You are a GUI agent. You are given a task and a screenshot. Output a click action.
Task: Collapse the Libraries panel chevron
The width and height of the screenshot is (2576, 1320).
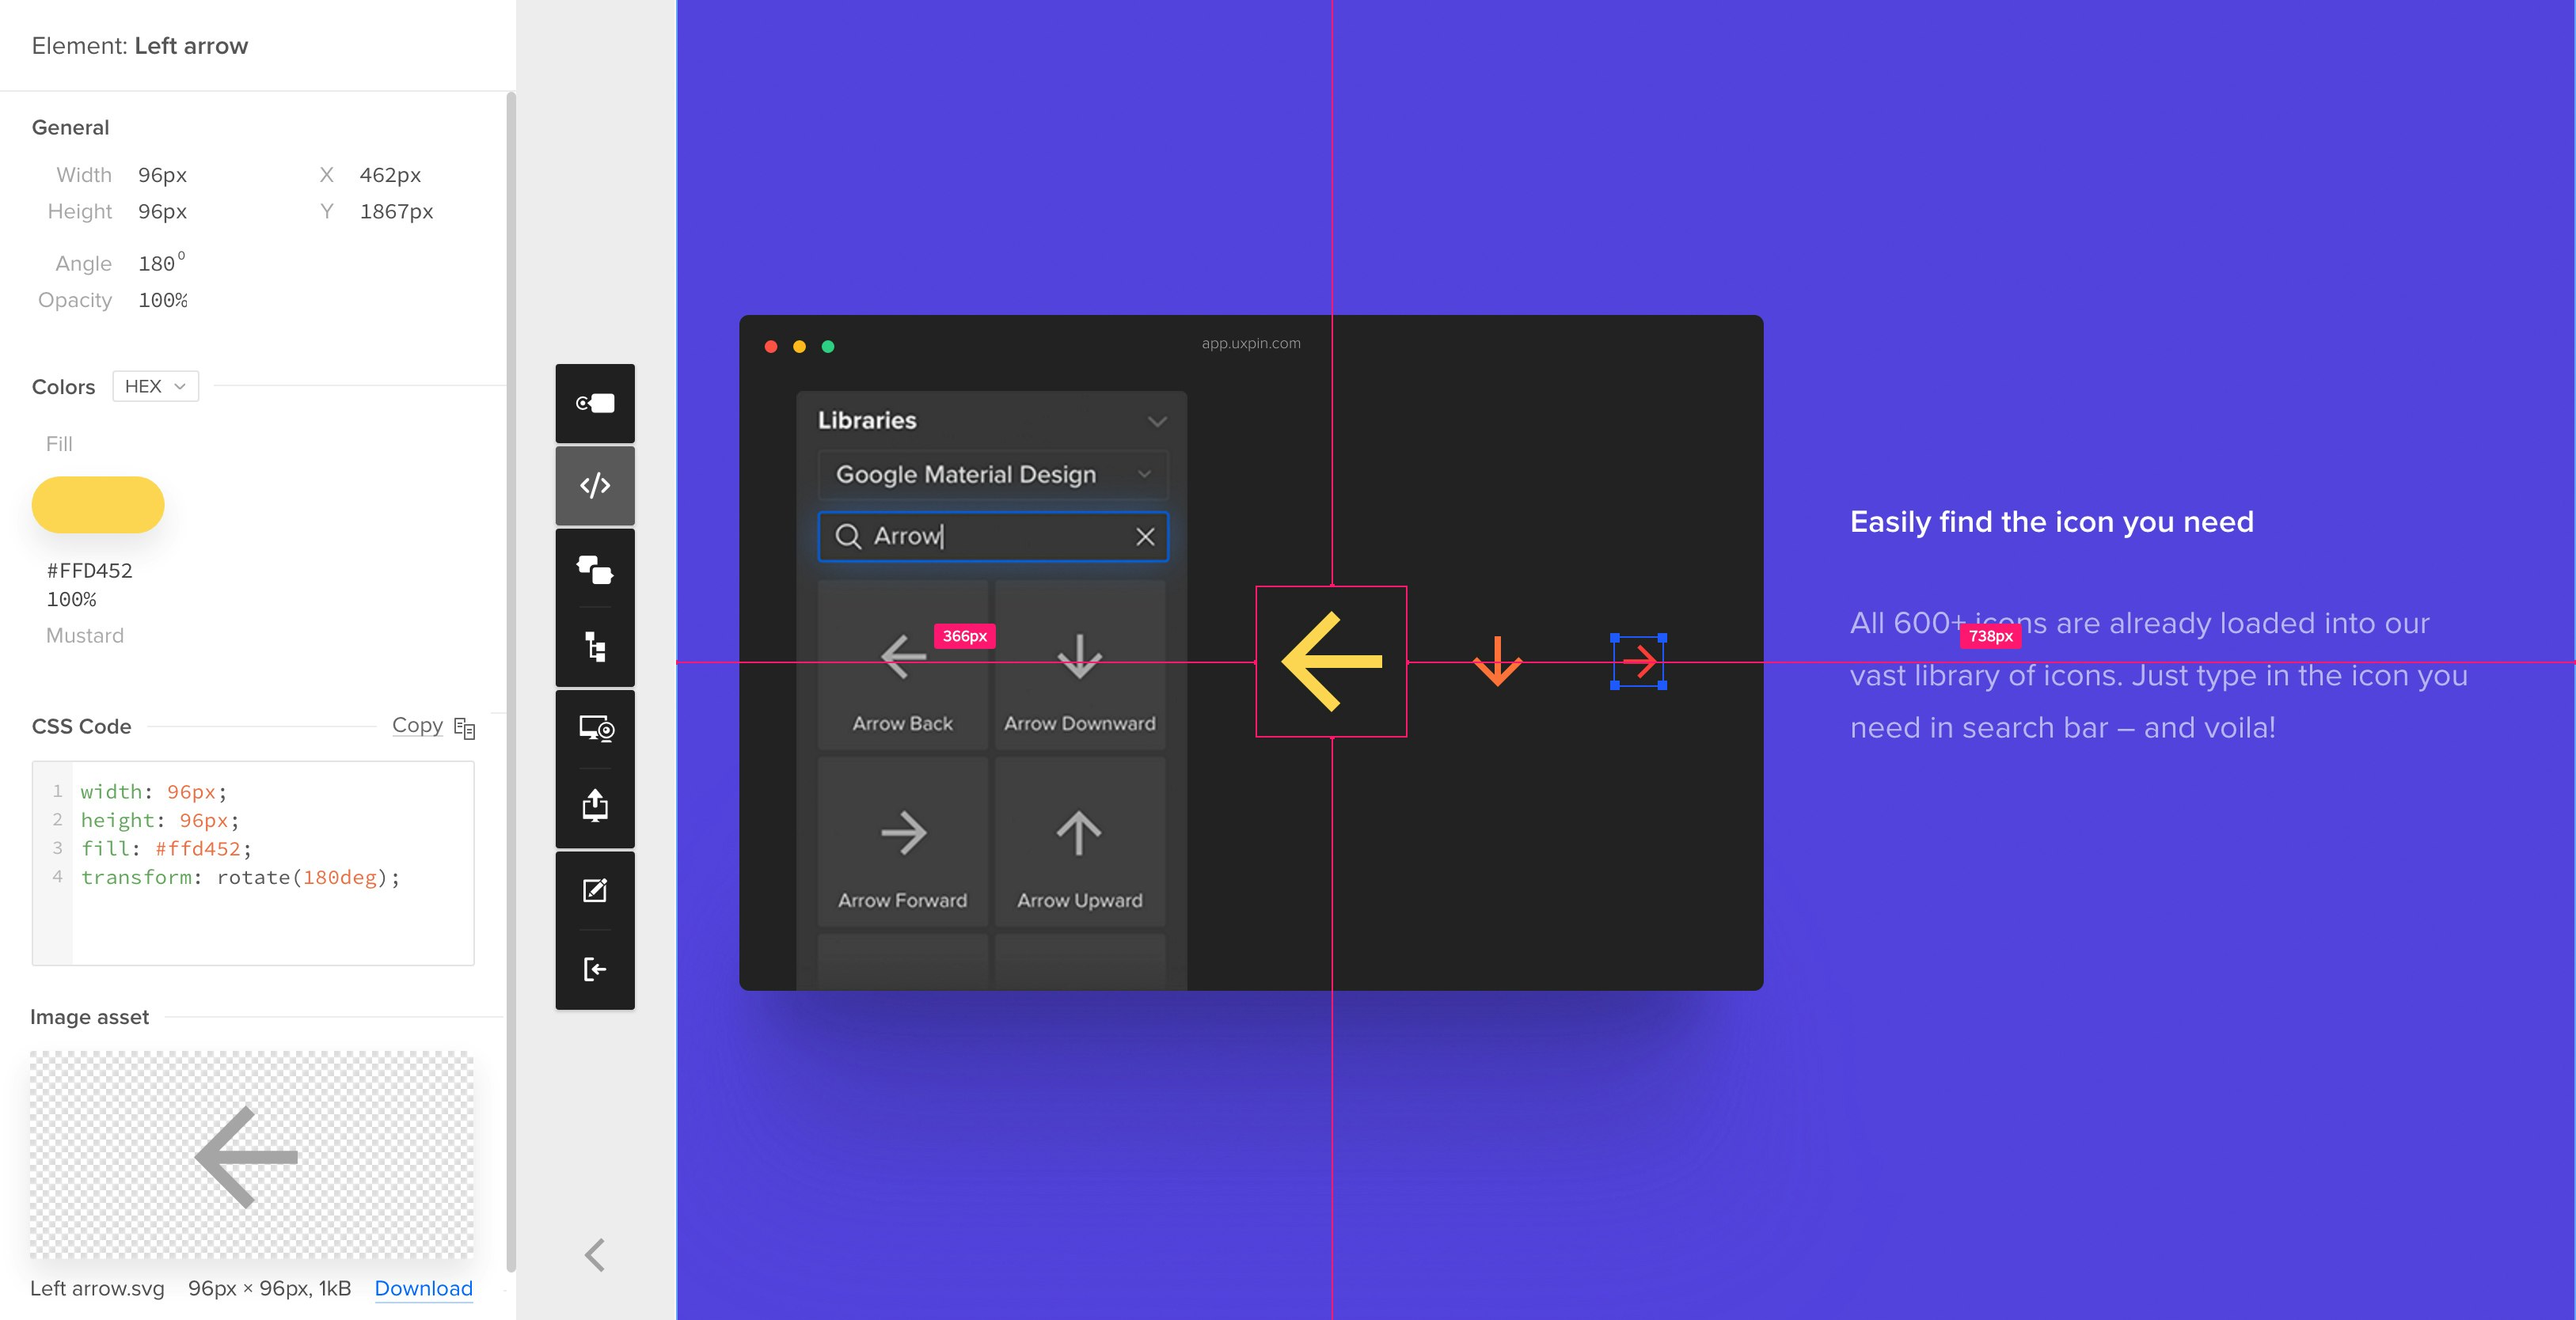1157,421
